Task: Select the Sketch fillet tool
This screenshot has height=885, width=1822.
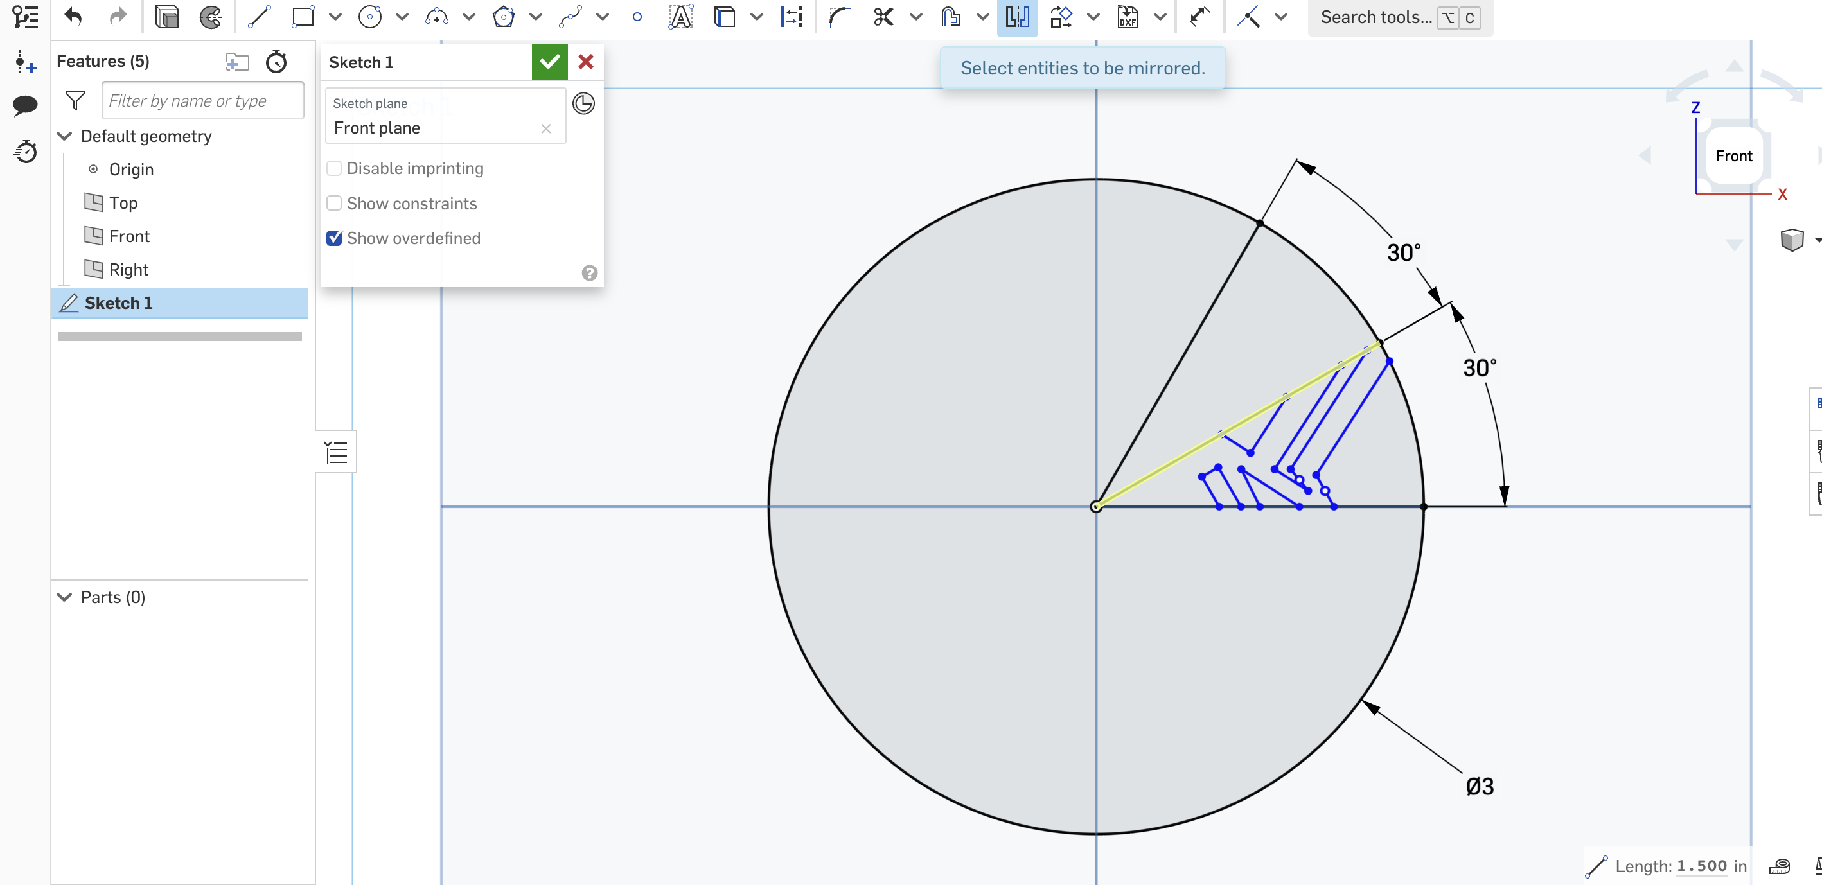Action: coord(840,17)
